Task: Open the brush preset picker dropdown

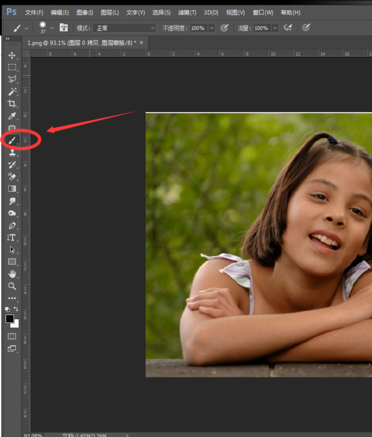Action: coord(52,28)
